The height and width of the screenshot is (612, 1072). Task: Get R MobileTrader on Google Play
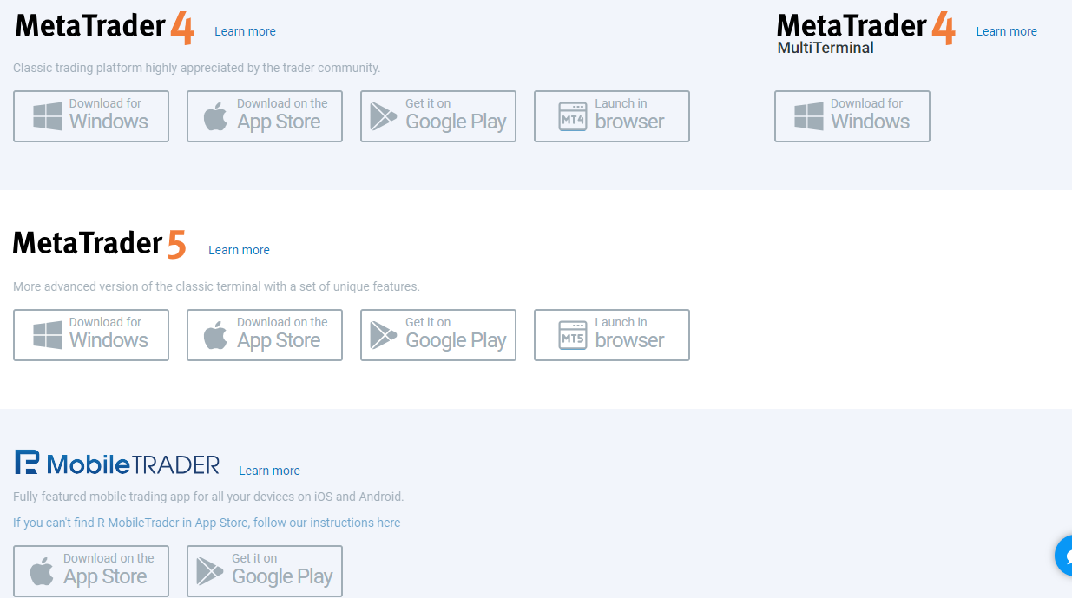tap(265, 571)
